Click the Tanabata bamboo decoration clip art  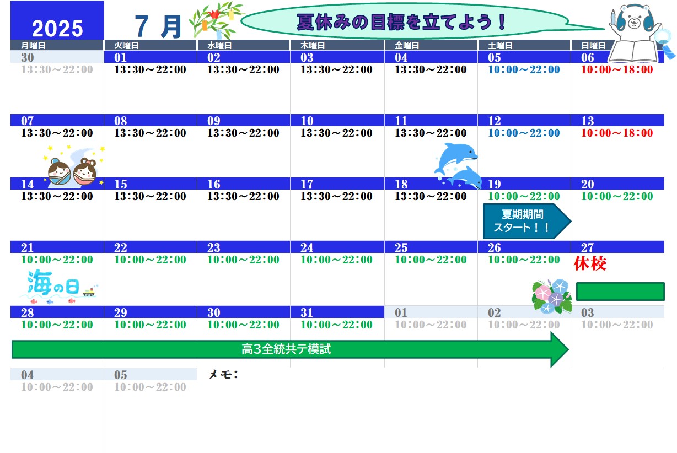pos(216,21)
